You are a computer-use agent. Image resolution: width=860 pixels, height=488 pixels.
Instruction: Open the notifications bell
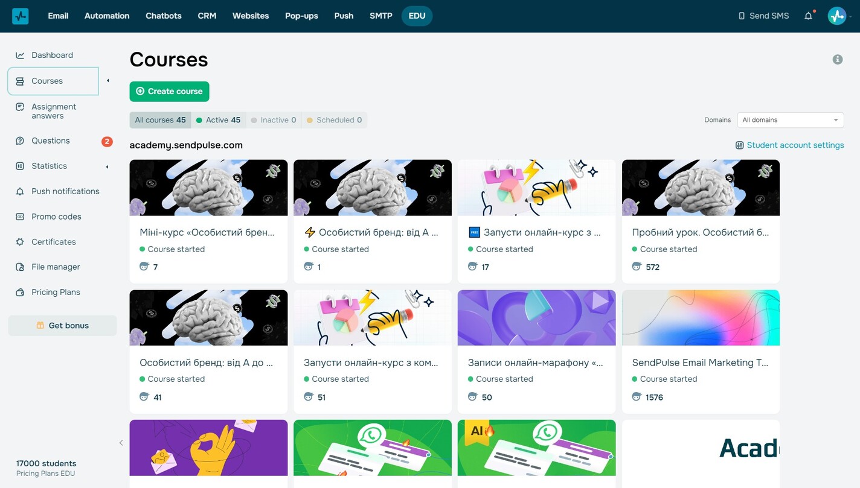click(809, 16)
